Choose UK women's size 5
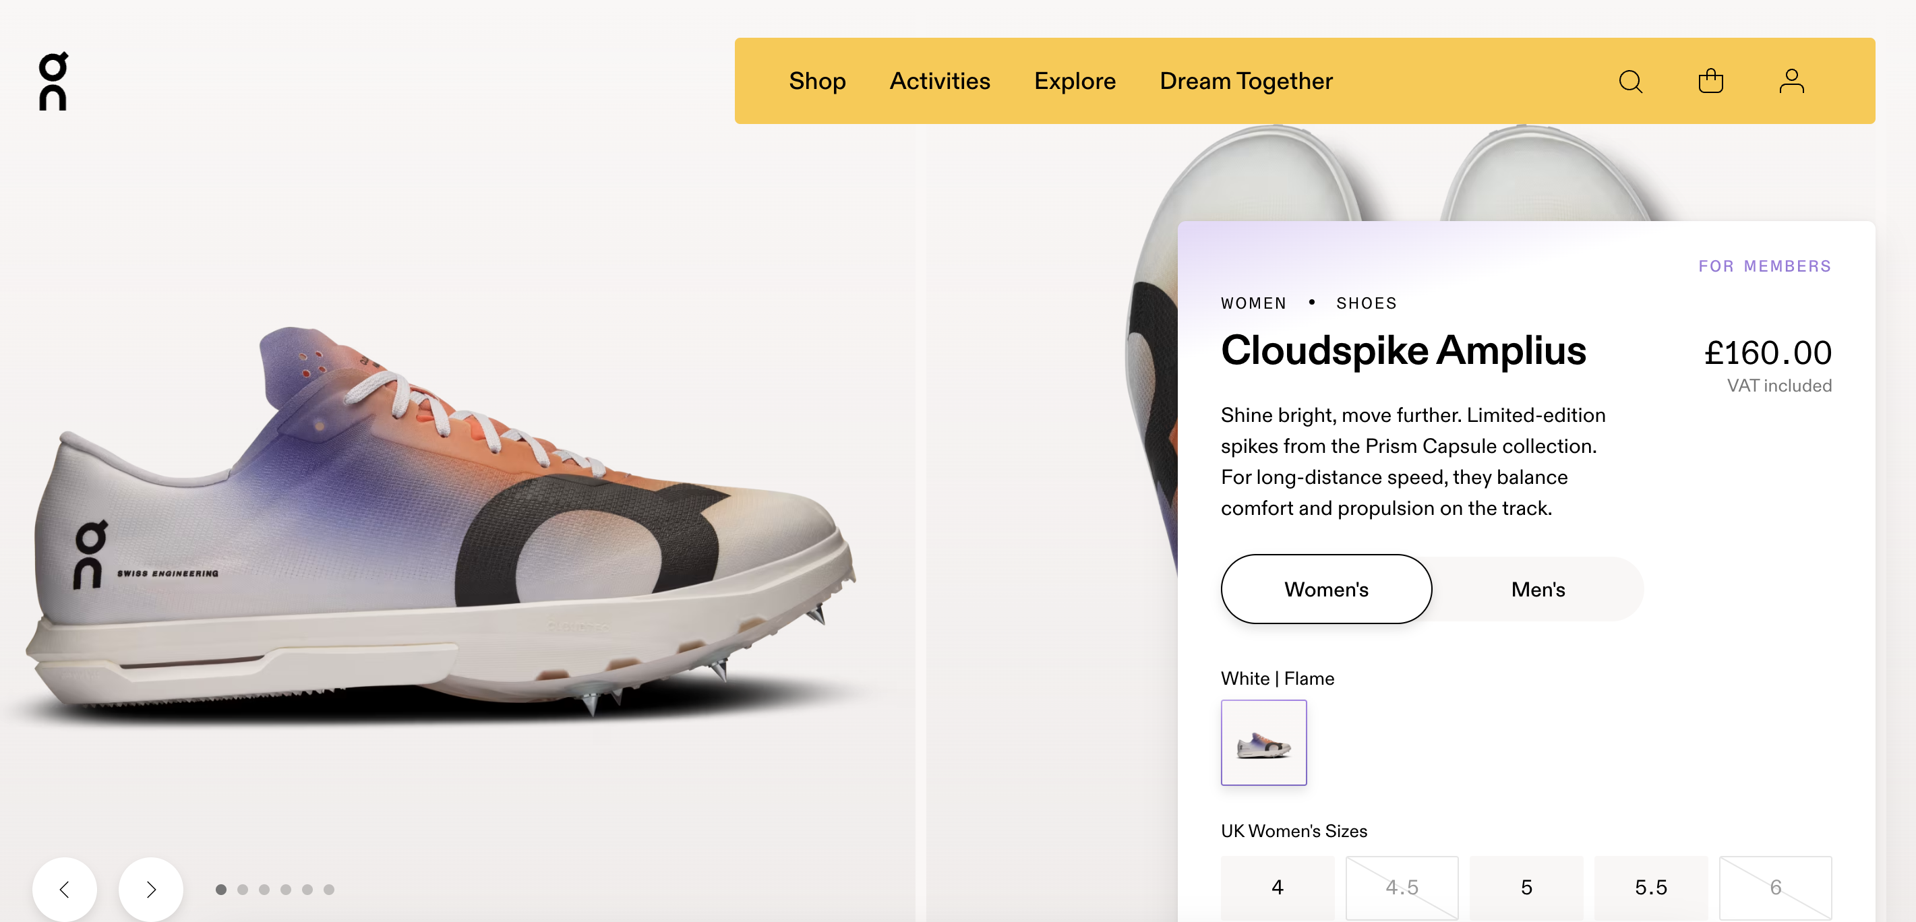Screen dimensions: 1916x922 click(1526, 887)
